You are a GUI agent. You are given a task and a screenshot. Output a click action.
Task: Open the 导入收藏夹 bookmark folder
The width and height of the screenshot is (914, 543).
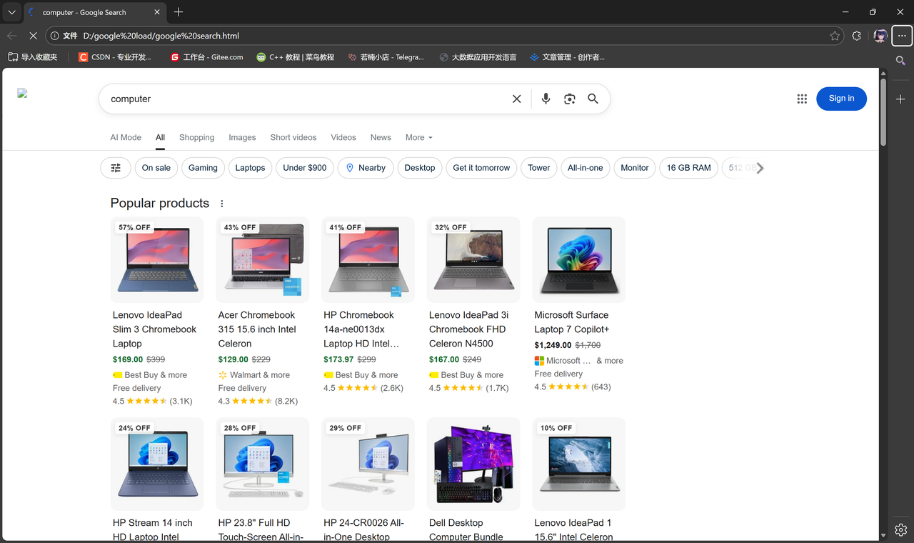click(33, 57)
